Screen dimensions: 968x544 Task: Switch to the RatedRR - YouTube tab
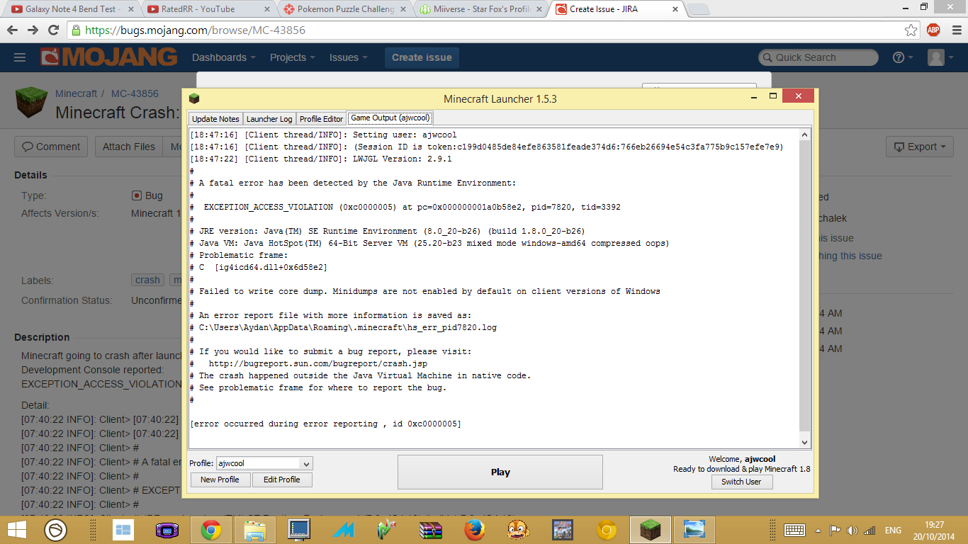click(x=208, y=9)
